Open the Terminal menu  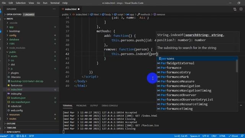55,3
